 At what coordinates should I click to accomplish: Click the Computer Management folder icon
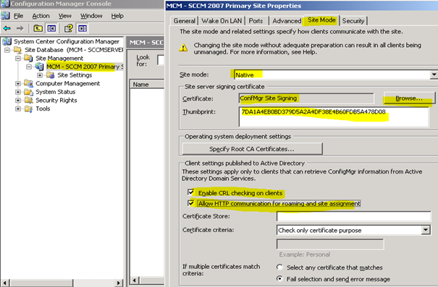coord(28,83)
